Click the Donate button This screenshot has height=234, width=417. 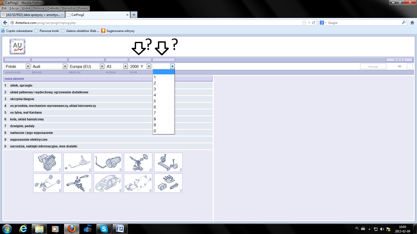373,67
